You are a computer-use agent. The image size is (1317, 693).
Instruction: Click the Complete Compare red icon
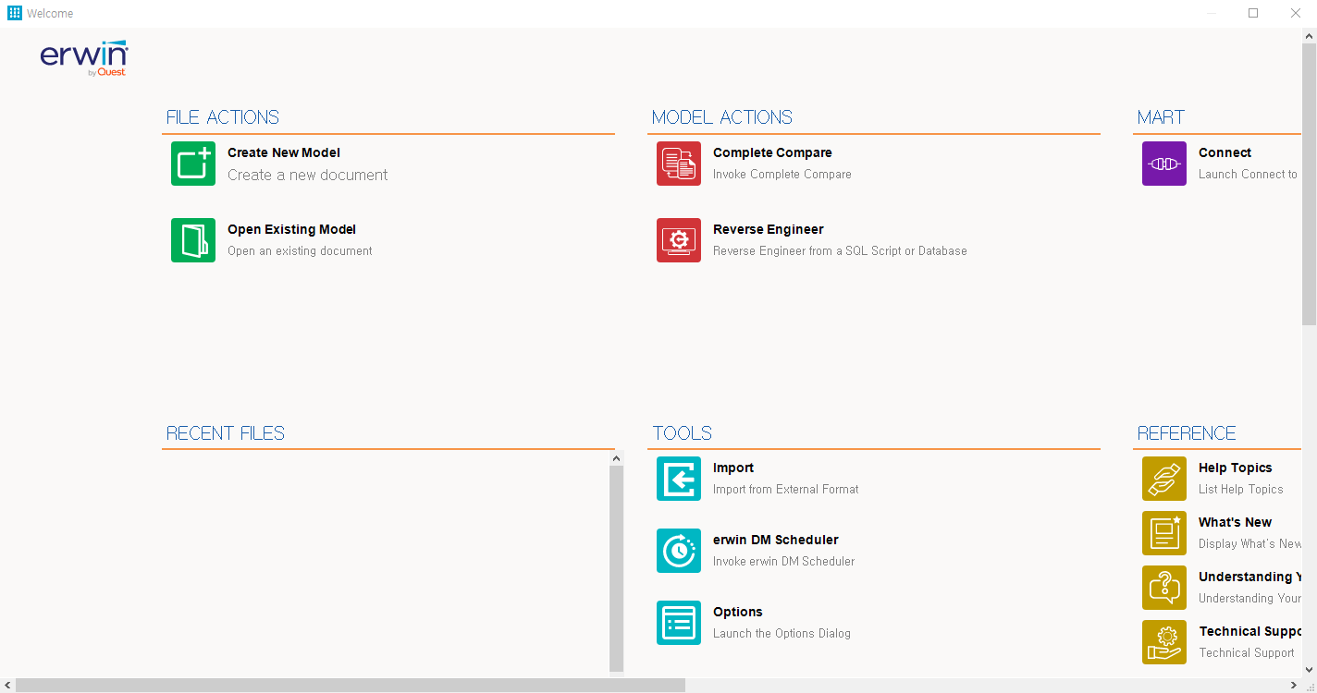pyautogui.click(x=679, y=164)
